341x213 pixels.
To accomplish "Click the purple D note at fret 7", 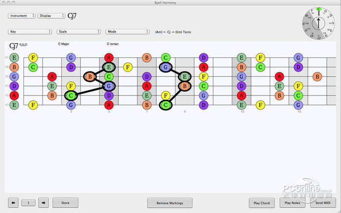I will pos(147,77).
